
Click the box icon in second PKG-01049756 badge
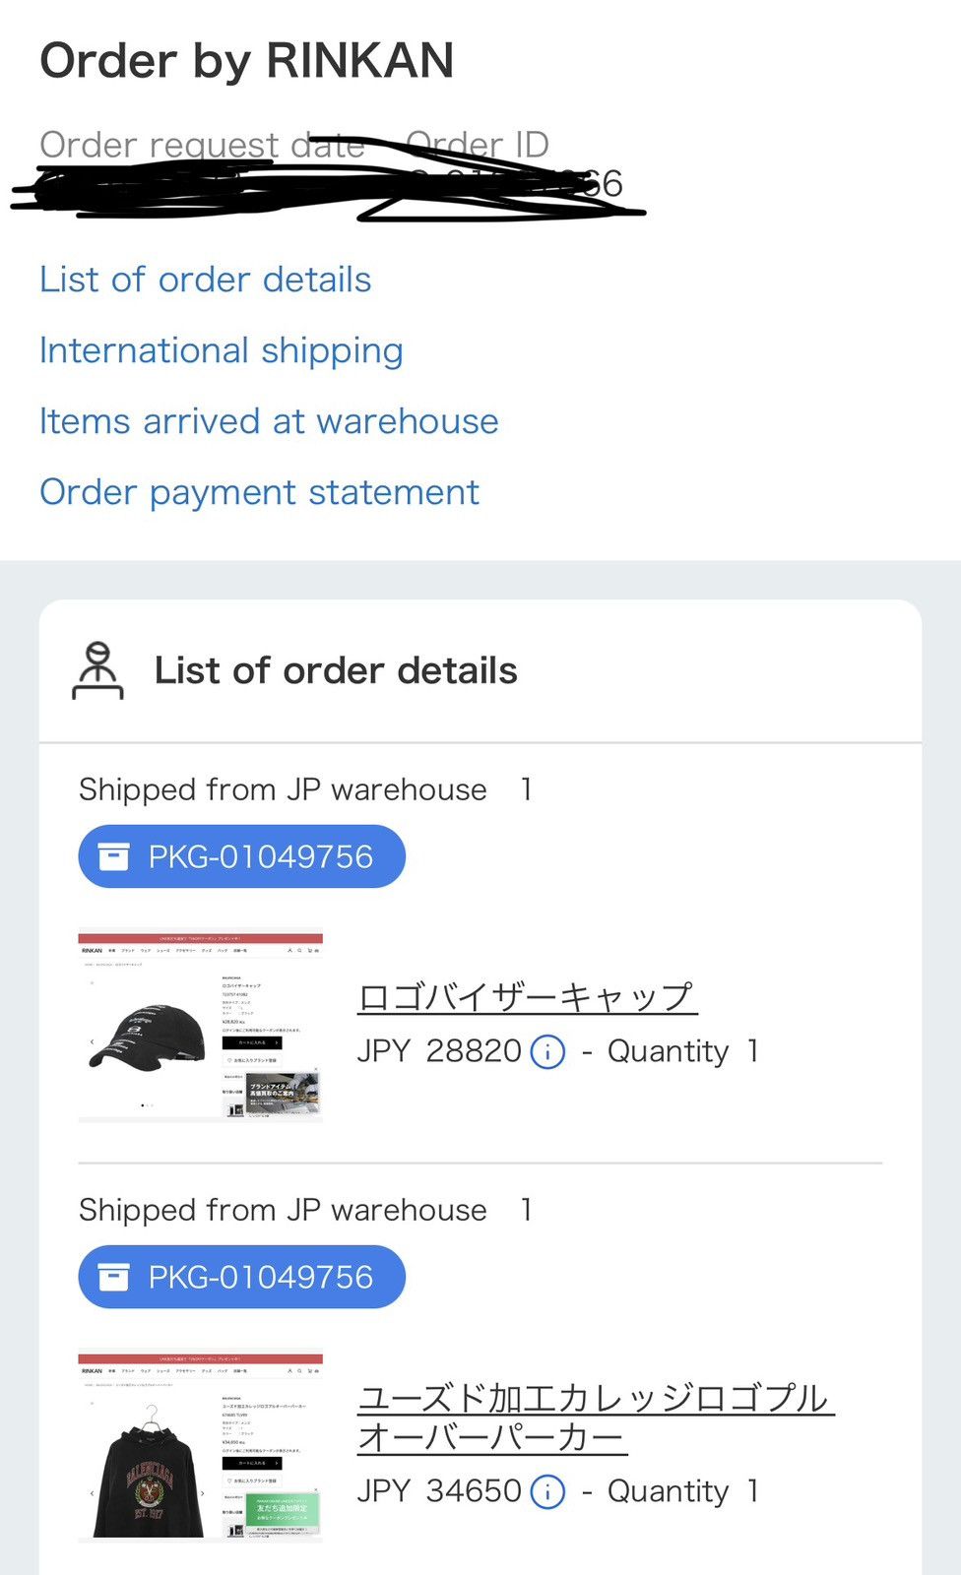tap(114, 1277)
